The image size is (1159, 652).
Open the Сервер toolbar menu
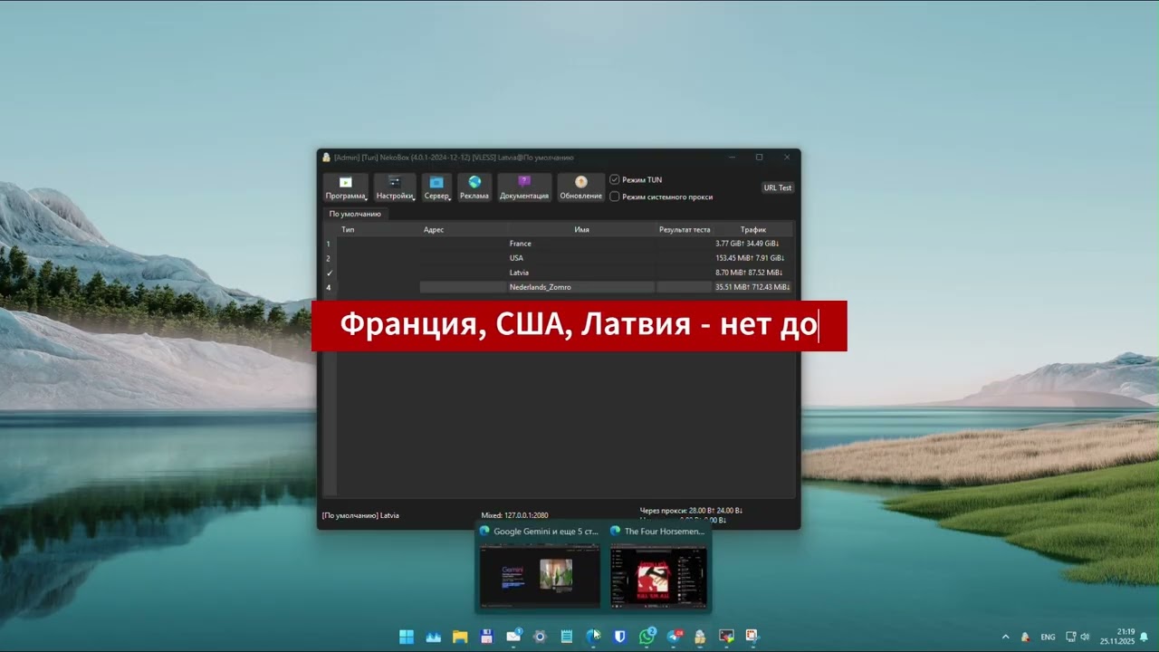(436, 187)
